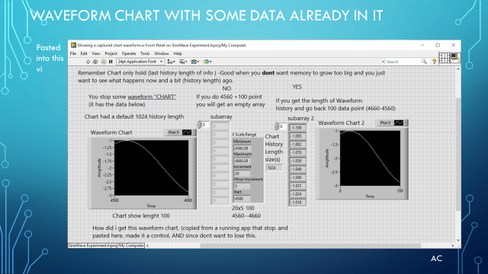Image resolution: width=488 pixels, height=274 pixels.
Task: Click the horizontal scrollbar left arrow
Action: [x=147, y=245]
